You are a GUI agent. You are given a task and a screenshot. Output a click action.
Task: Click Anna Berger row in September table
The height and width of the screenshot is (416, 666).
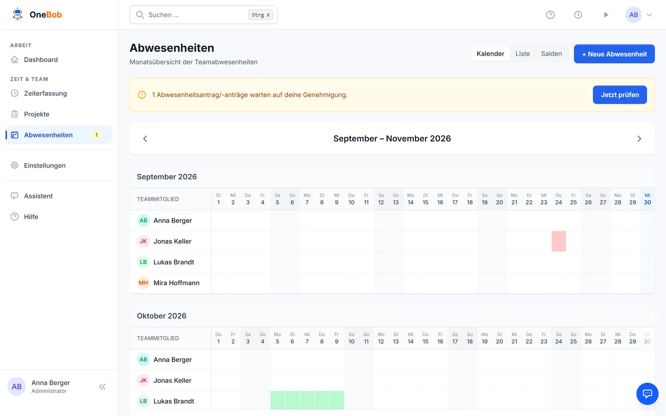(392, 220)
